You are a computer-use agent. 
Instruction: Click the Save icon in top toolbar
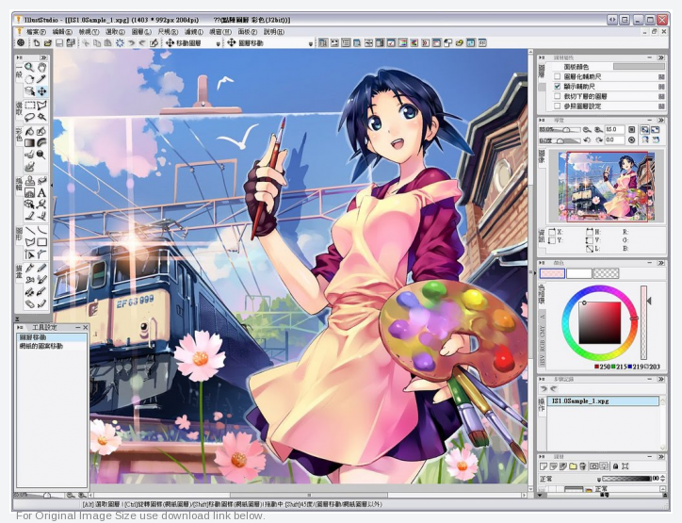(x=58, y=43)
